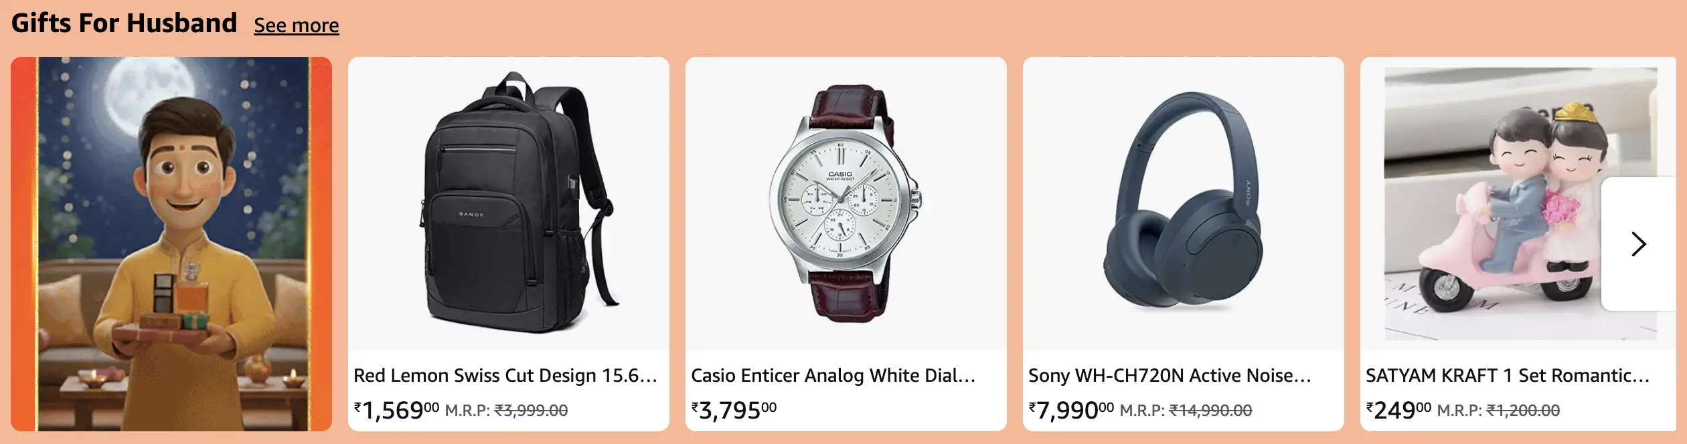The height and width of the screenshot is (444, 1687).
Task: Click the struck-through M.R.P. ₹14,990.00
Action: 1210,411
